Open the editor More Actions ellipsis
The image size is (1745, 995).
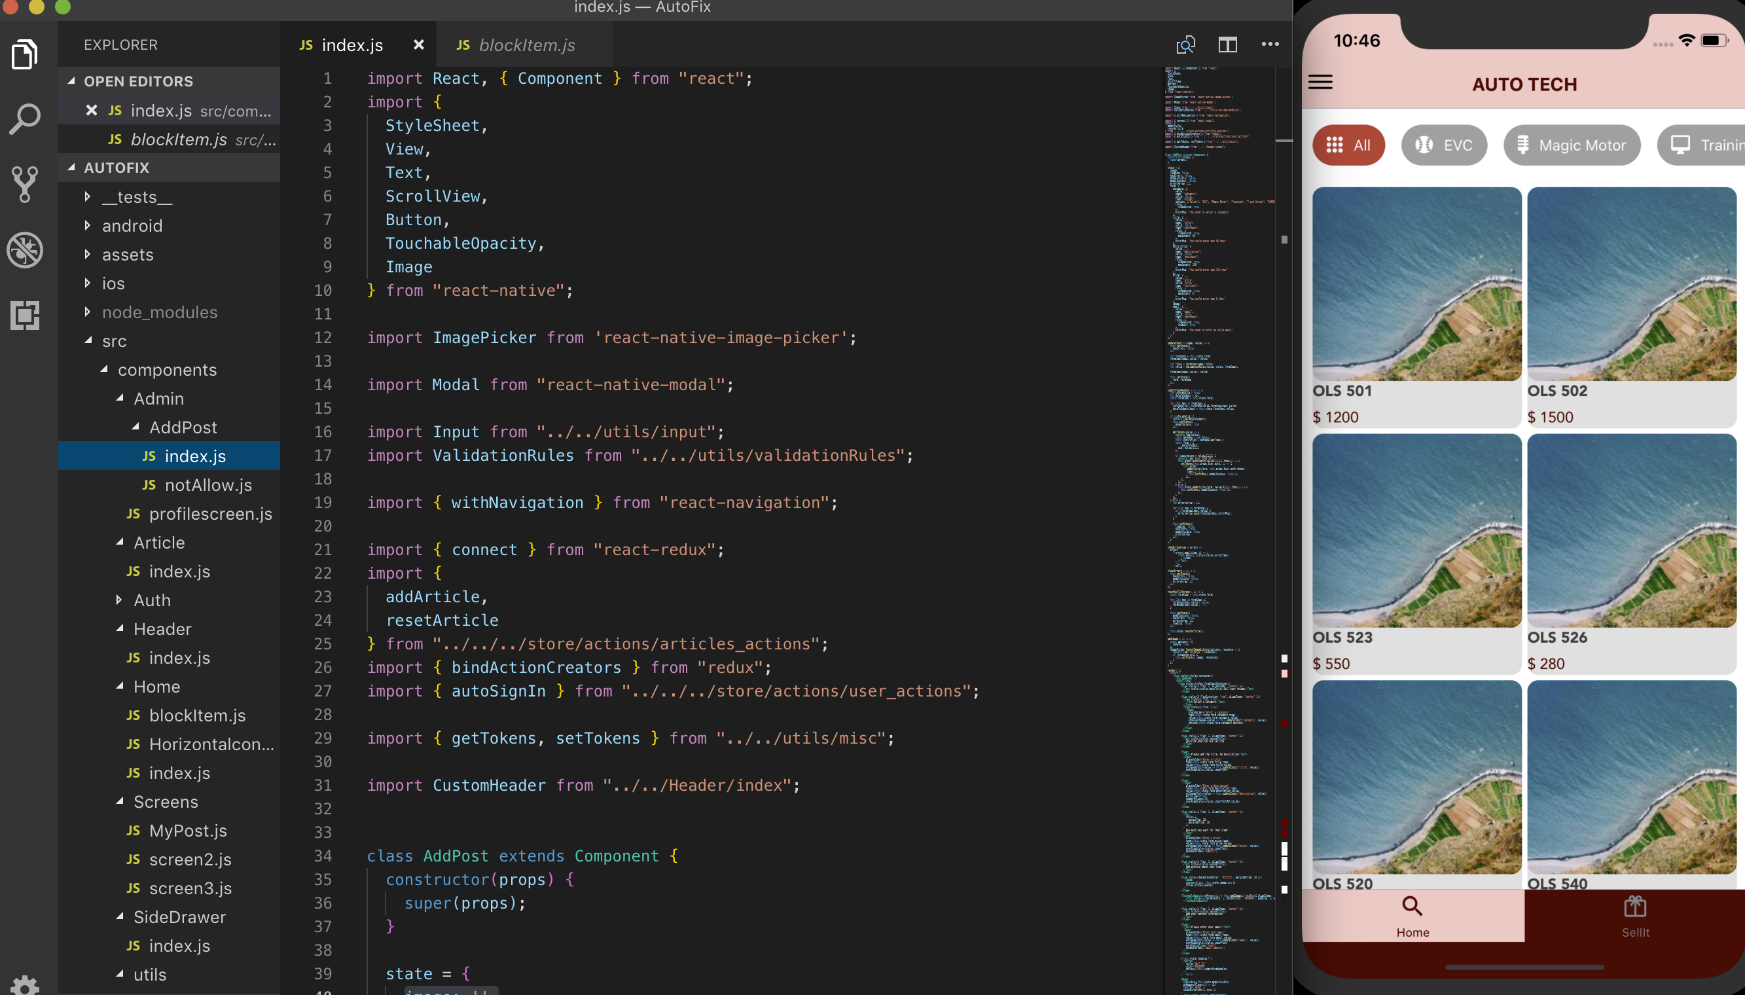click(1269, 45)
